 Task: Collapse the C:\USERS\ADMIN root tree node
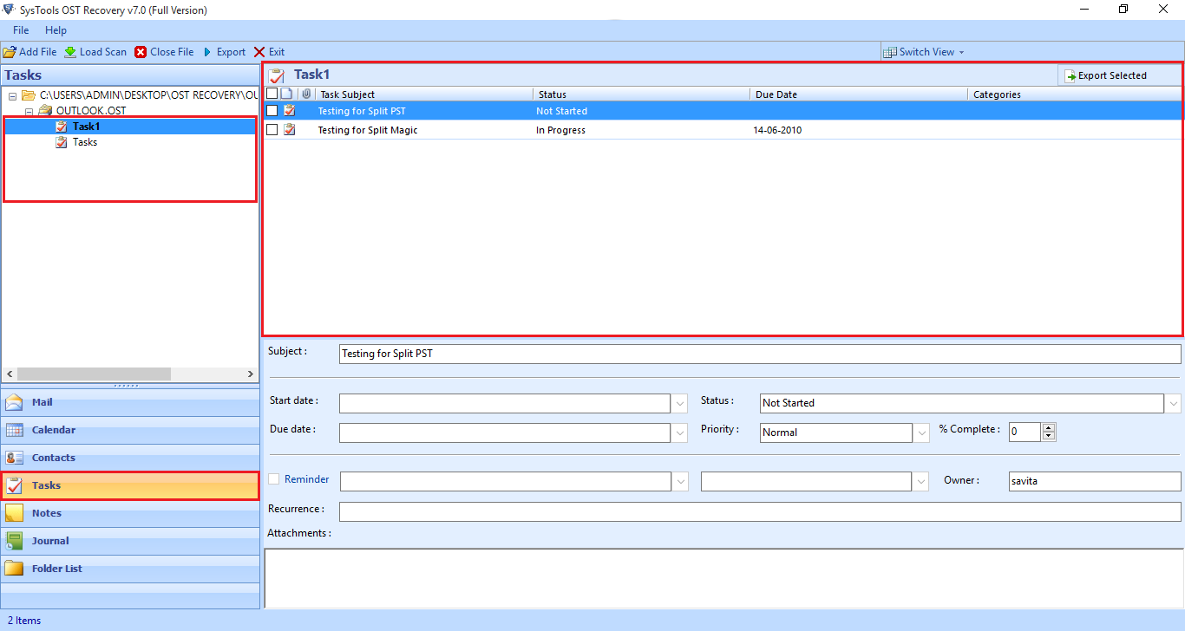point(13,95)
